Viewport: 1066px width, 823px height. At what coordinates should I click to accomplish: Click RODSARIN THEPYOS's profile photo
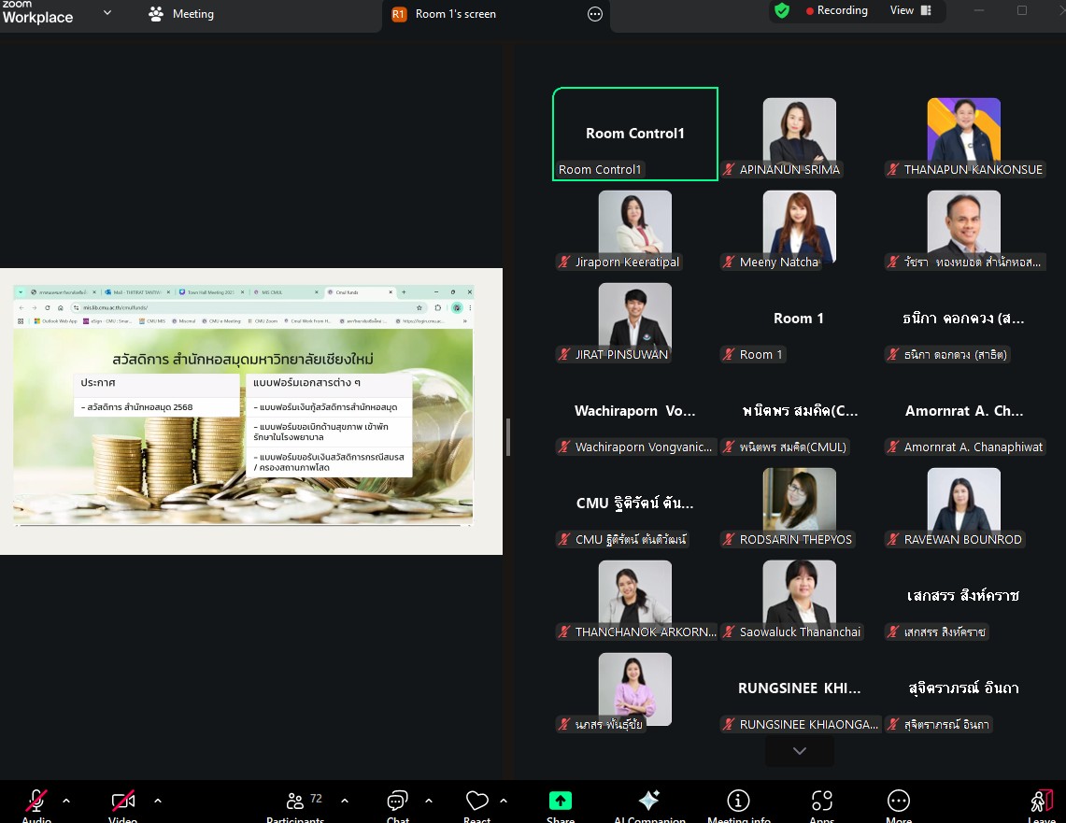[800, 500]
